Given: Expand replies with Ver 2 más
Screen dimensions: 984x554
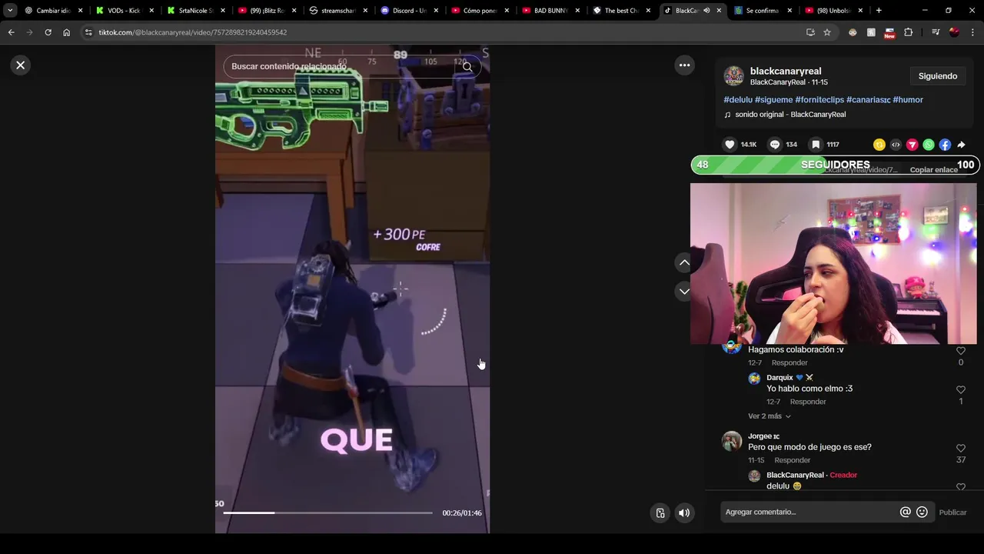Looking at the screenshot, I should click(769, 416).
